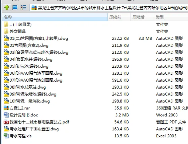This screenshot has width=188, height=144.
Task: Select file name 08lf污水总泵站.dwg
Action: (28, 87)
